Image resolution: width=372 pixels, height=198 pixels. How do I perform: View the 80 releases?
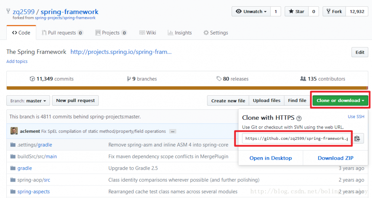tap(232, 79)
